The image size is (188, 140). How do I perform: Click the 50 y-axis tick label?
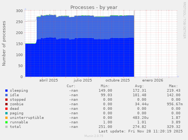coord(20,66)
